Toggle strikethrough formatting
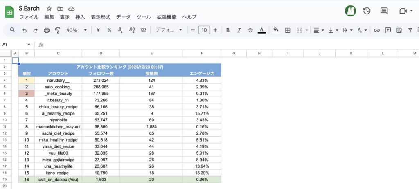This screenshot has height=189, width=419. (x=250, y=30)
